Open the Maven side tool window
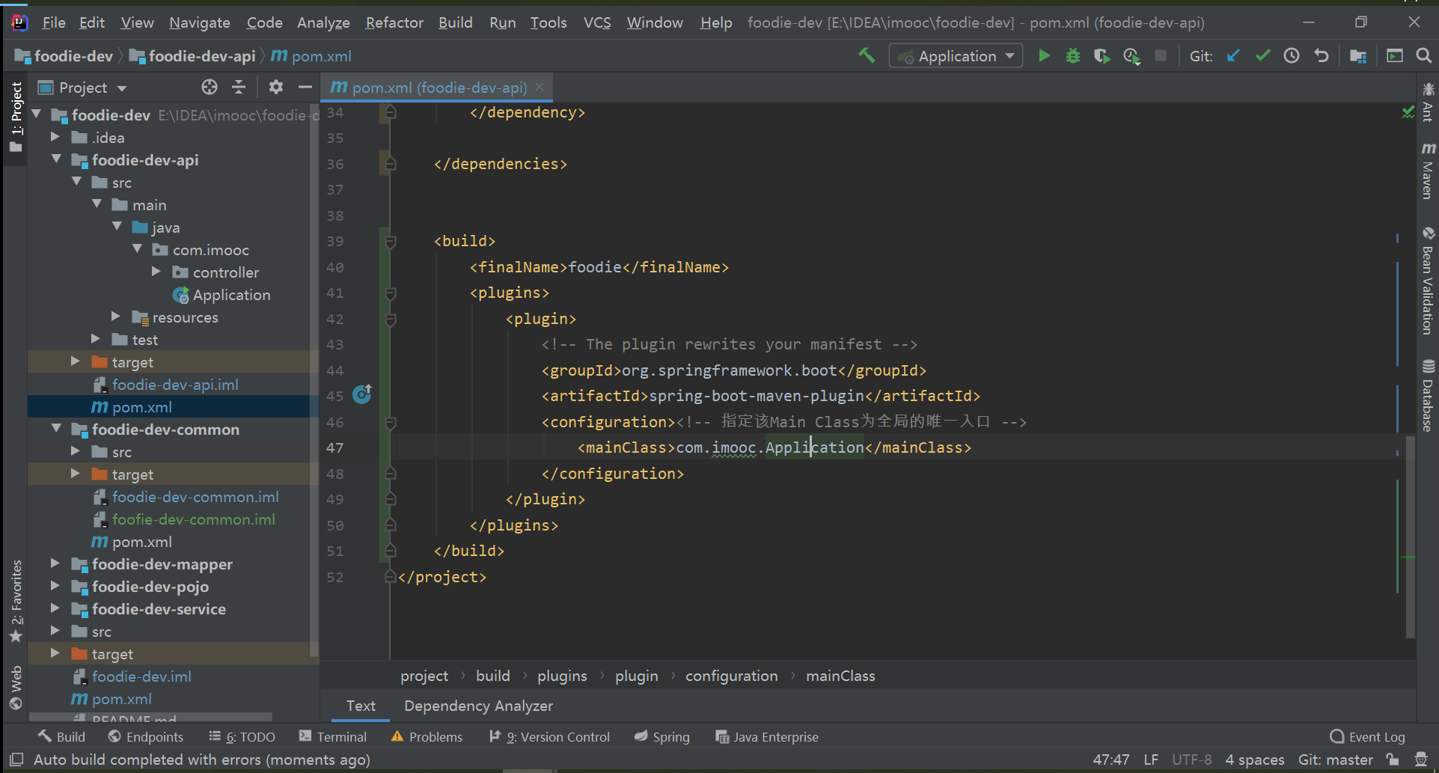The width and height of the screenshot is (1439, 773). pyautogui.click(x=1428, y=171)
